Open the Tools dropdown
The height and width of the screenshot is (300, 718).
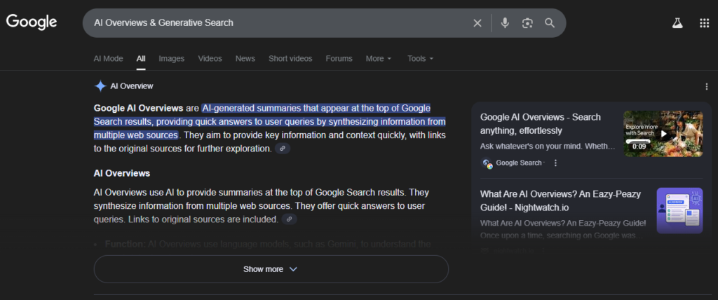pos(420,59)
